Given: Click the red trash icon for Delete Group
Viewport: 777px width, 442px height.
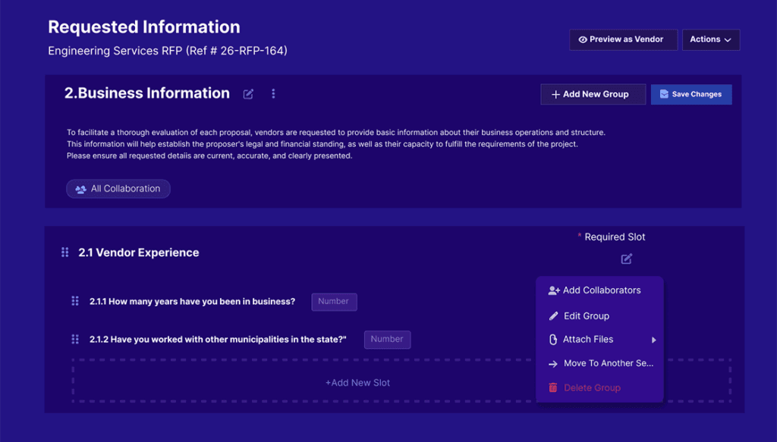Looking at the screenshot, I should [553, 387].
